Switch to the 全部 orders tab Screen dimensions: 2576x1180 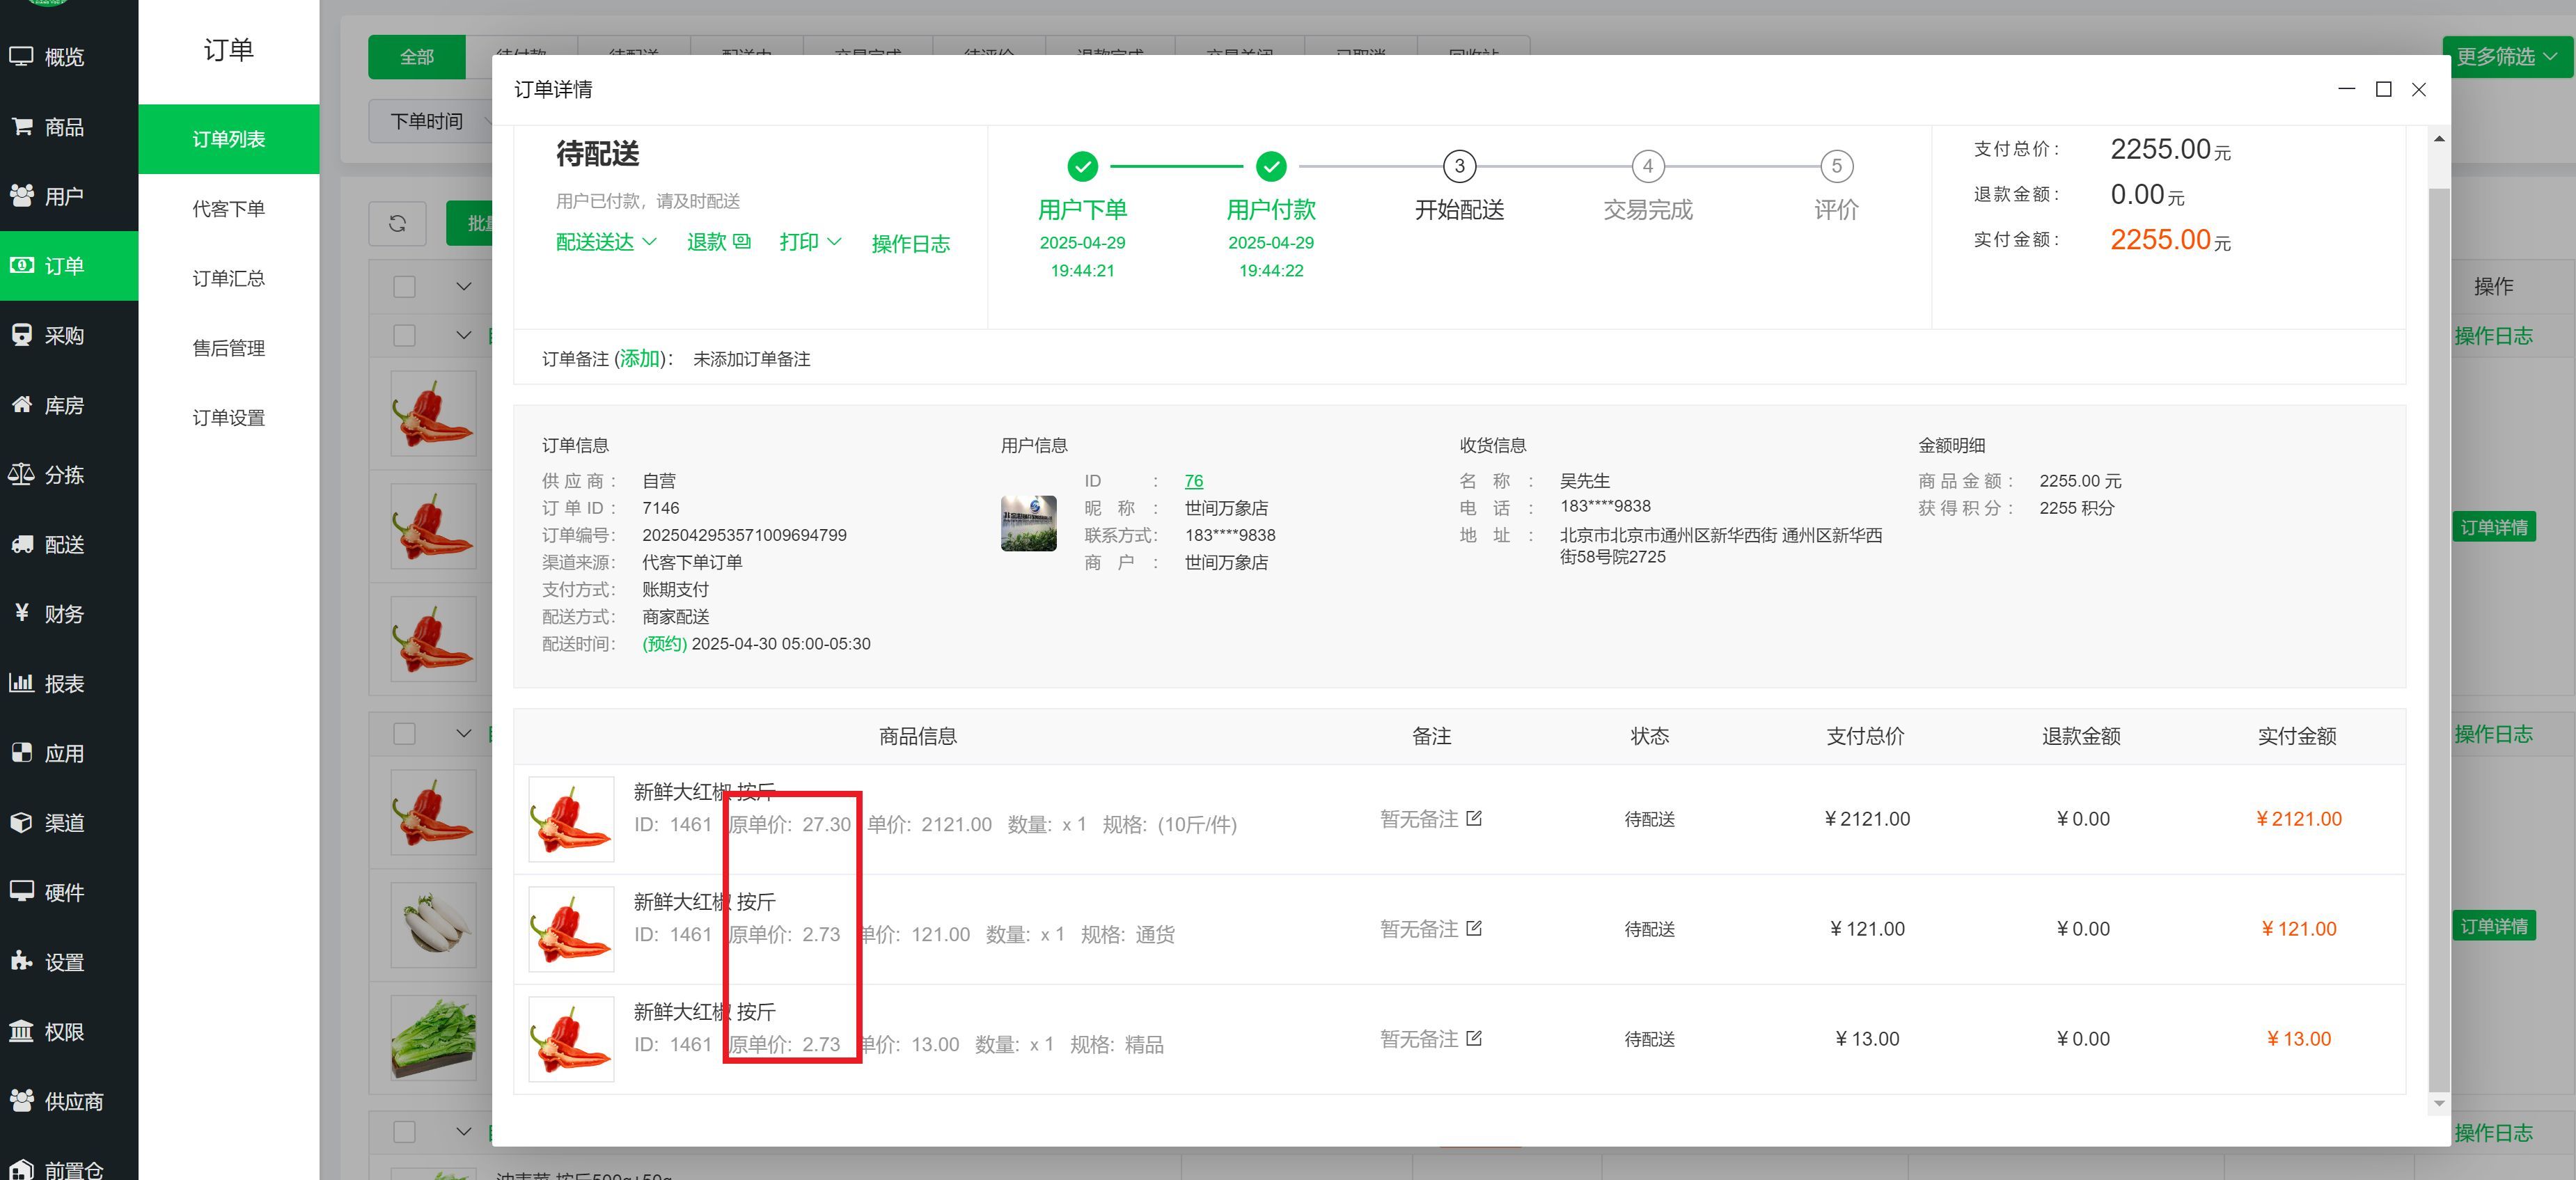(x=416, y=57)
